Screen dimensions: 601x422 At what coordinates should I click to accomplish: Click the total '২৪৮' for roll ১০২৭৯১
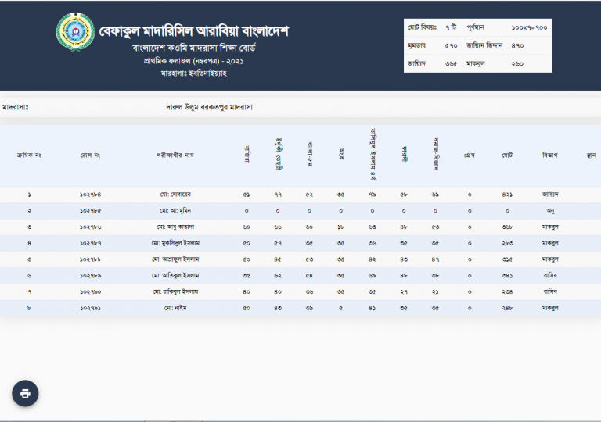click(x=507, y=308)
